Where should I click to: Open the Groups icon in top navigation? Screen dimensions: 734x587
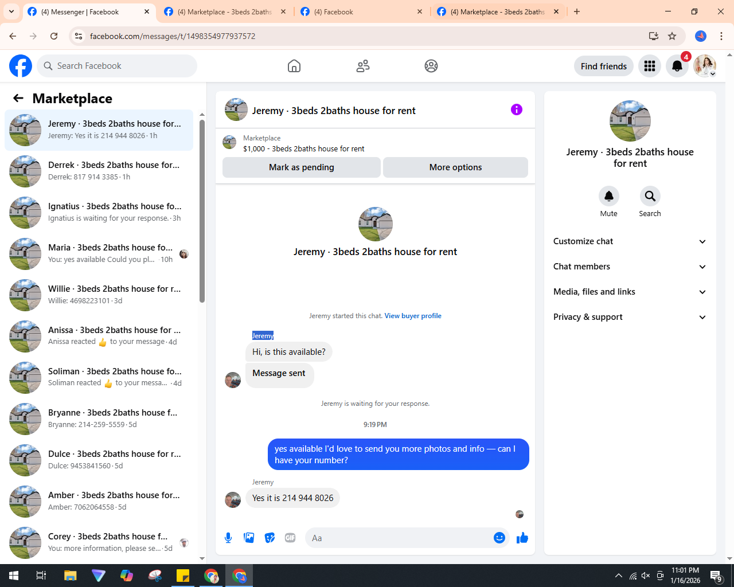click(x=431, y=66)
